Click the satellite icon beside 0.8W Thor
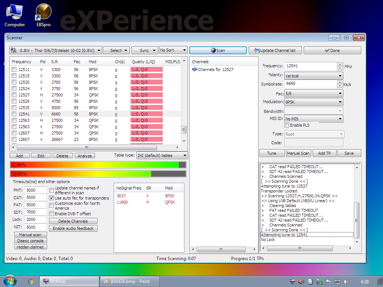 (x=14, y=50)
